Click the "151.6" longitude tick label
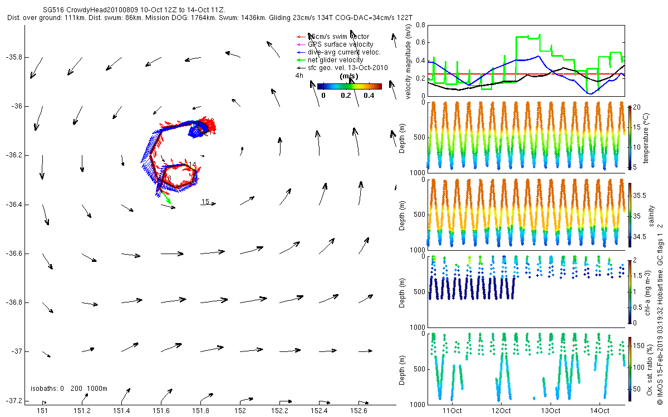Image resolution: width=668 pixels, height=417 pixels. 161,411
